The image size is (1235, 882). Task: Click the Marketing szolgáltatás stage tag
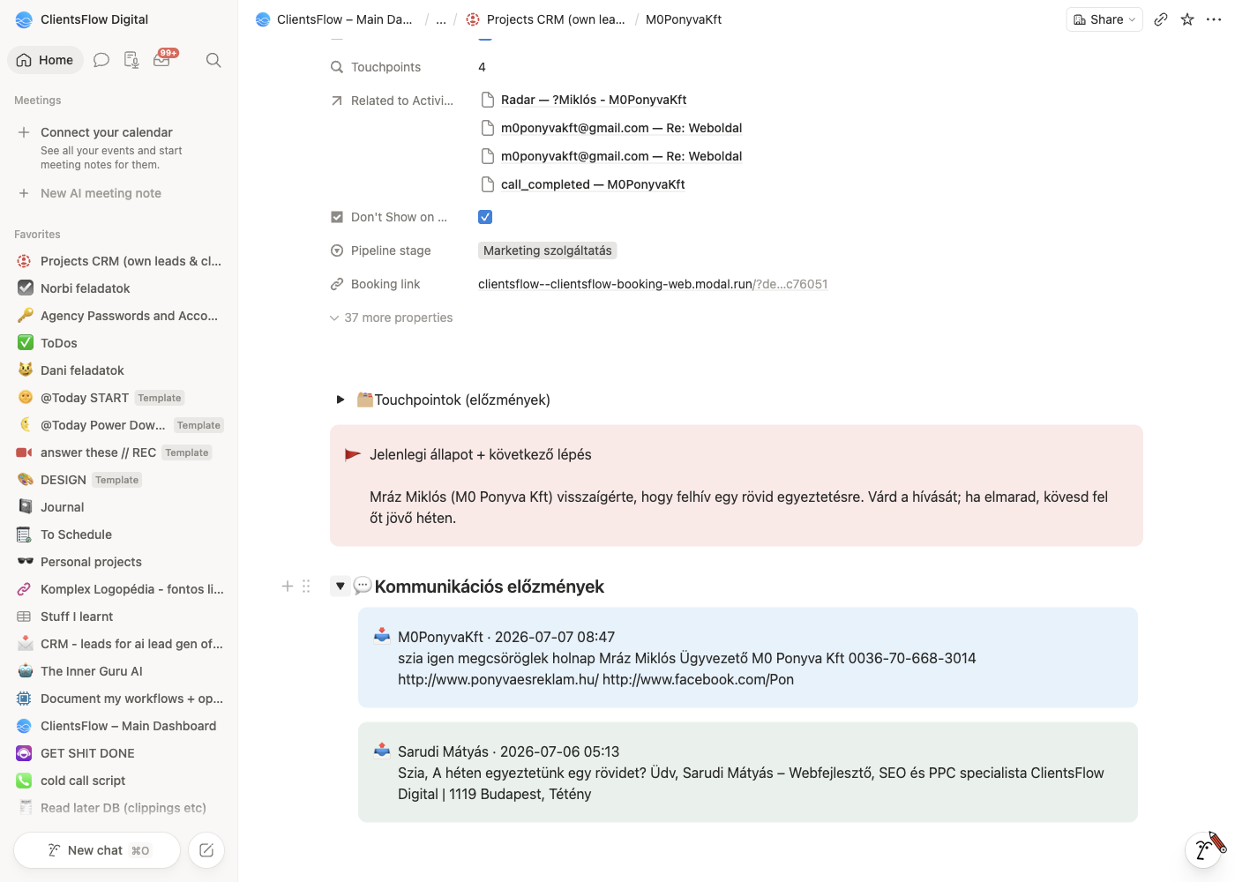[x=548, y=250]
